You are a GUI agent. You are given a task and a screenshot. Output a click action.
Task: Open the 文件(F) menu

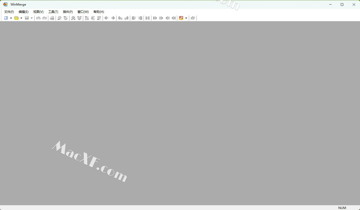9,12
